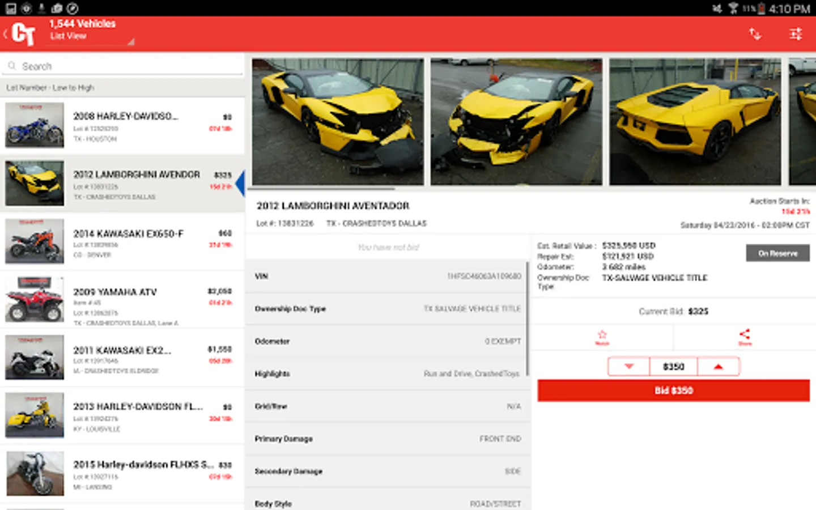Click the Bid $350 button
Screen dimensions: 816x510
674,390
